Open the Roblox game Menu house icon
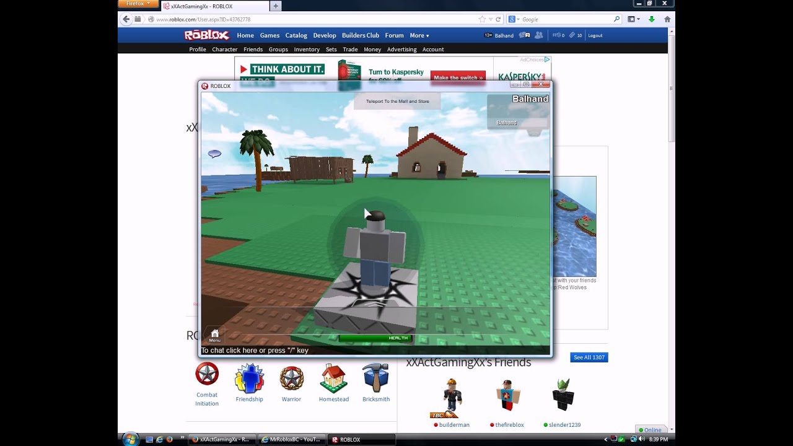Image resolution: width=793 pixels, height=446 pixels. 214,335
